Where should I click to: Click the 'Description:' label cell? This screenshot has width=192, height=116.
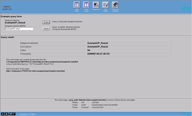(x=53, y=47)
